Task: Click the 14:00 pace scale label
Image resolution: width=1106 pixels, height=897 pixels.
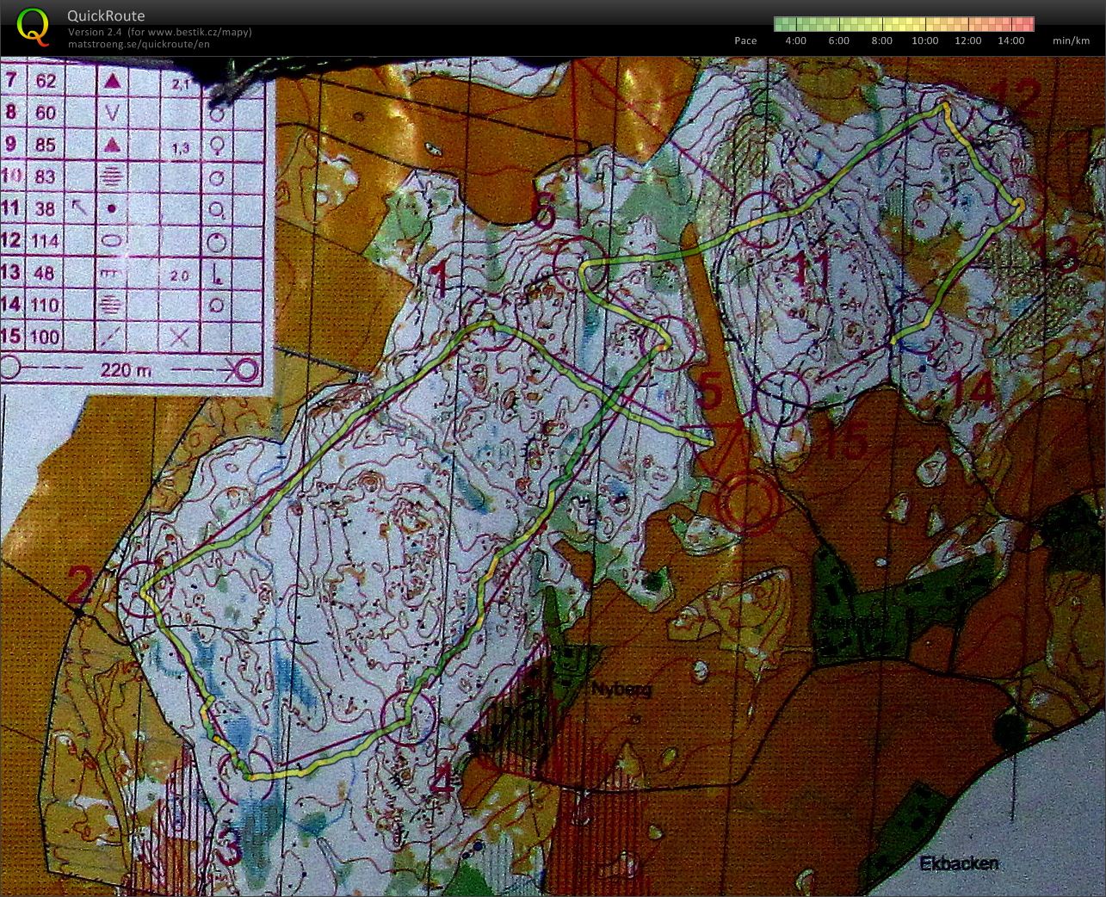Action: tap(1011, 40)
